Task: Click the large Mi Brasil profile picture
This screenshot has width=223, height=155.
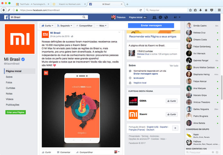Action: [20, 39]
